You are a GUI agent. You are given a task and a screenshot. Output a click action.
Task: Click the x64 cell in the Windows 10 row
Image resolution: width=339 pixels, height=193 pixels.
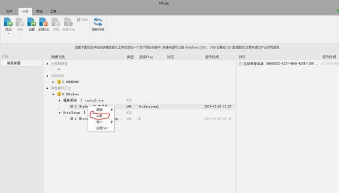point(129,106)
